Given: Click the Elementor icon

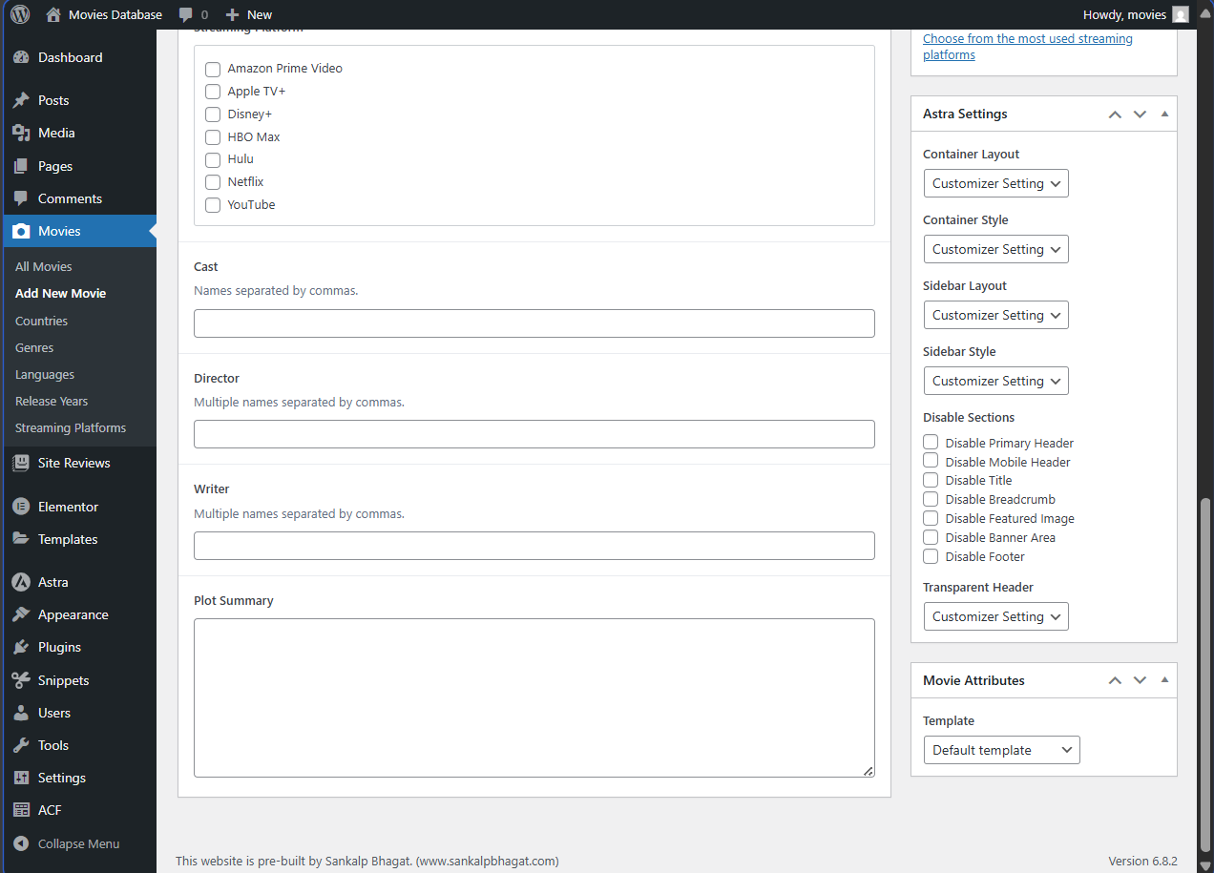Looking at the screenshot, I should coord(21,507).
